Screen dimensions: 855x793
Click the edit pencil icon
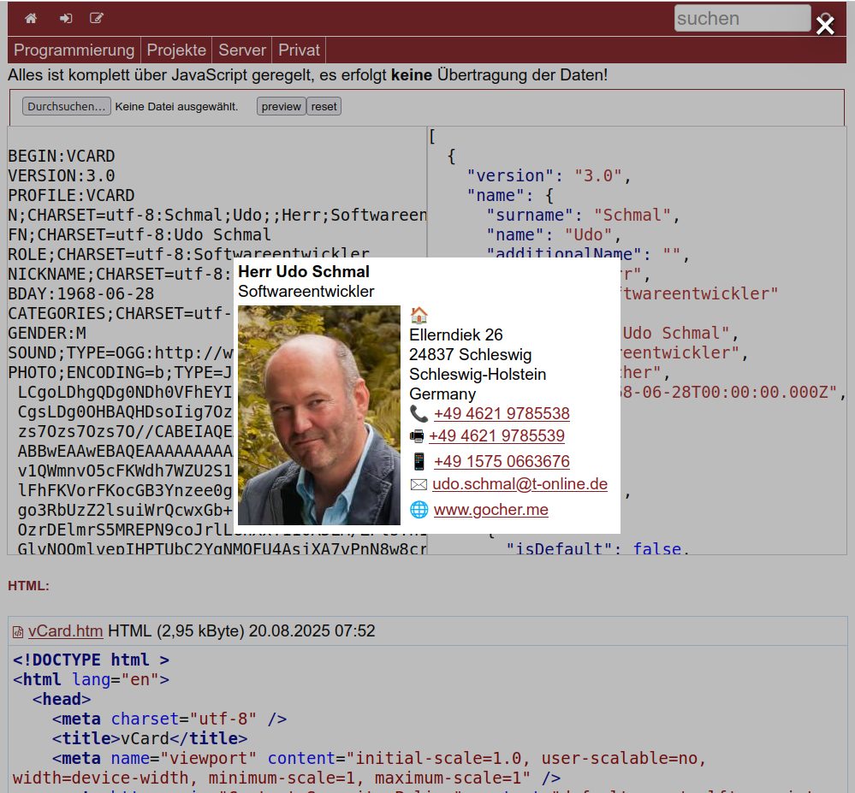97,18
